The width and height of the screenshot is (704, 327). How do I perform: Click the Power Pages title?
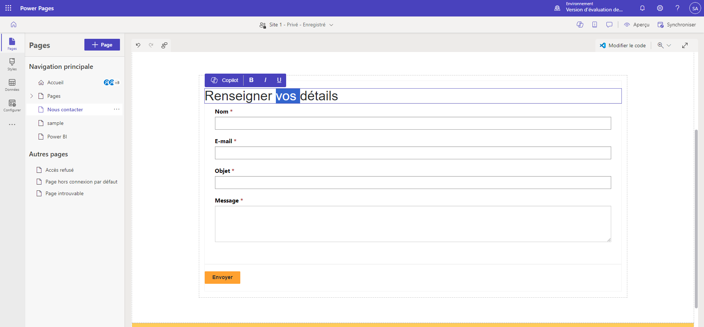click(x=37, y=8)
